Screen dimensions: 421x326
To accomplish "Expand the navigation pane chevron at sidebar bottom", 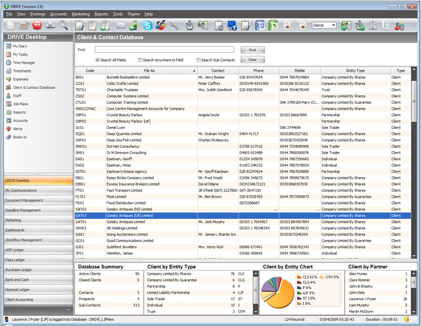I will [x=68, y=310].
